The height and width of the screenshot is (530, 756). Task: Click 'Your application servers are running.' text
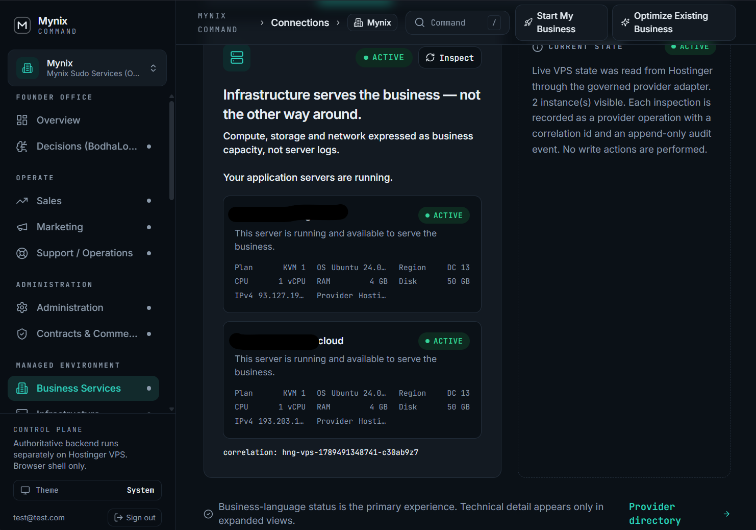tap(308, 177)
